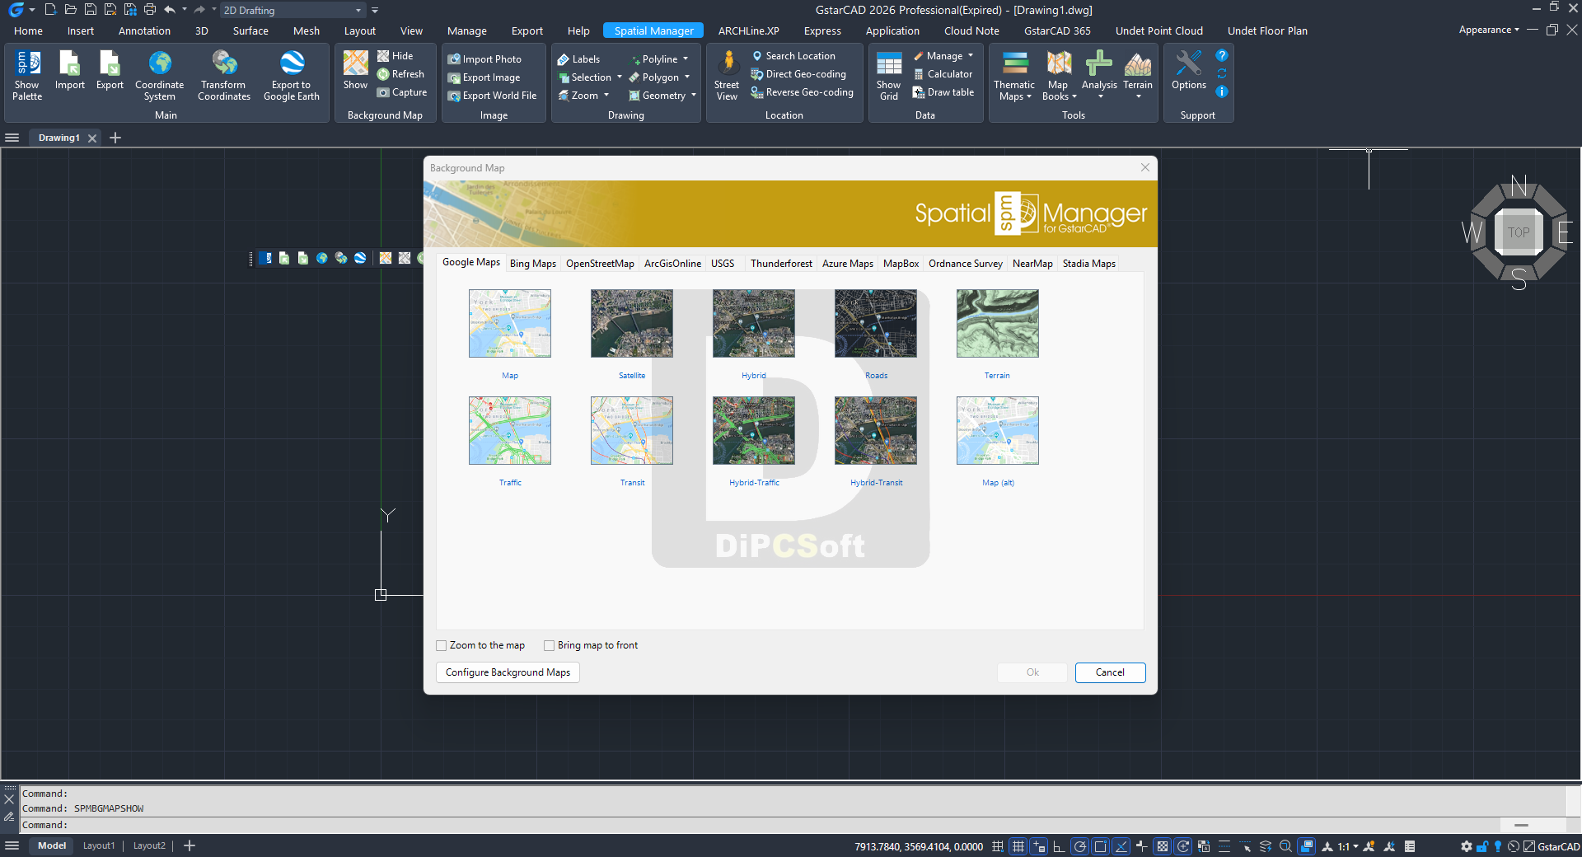Choose the Transit map thumbnail

tap(632, 430)
